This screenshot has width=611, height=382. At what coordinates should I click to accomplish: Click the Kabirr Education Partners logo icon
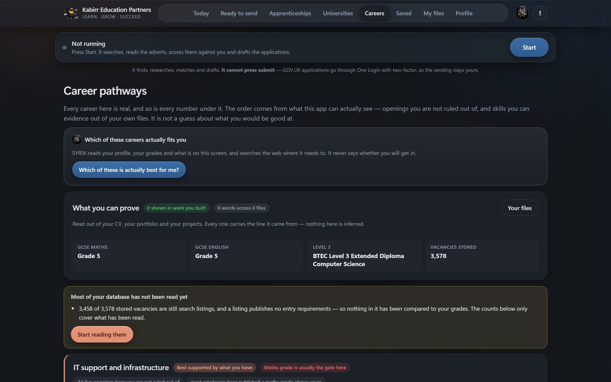(x=71, y=13)
